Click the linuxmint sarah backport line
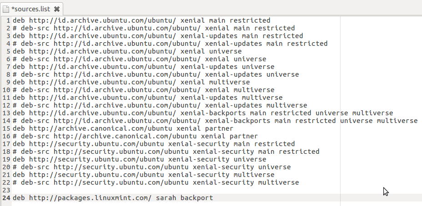The width and height of the screenshot is (422, 206). tap(113, 198)
